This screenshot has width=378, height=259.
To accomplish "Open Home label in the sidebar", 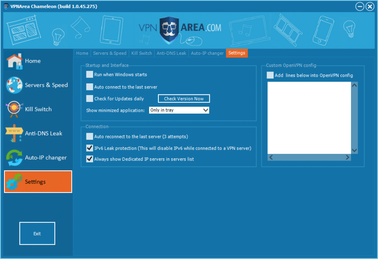I will (33, 61).
